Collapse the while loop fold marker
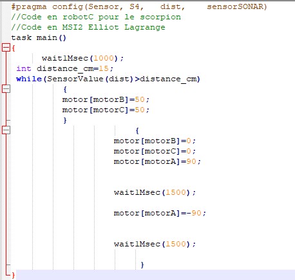The image size is (295, 280). click(6, 89)
